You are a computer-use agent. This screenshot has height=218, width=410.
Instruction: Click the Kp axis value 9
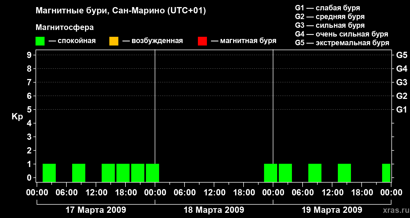(30, 55)
